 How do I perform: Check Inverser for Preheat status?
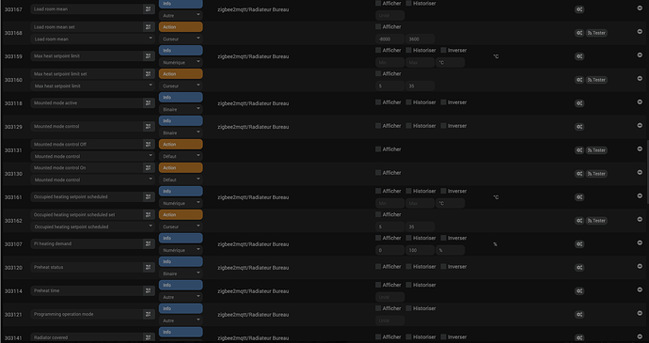click(x=443, y=267)
